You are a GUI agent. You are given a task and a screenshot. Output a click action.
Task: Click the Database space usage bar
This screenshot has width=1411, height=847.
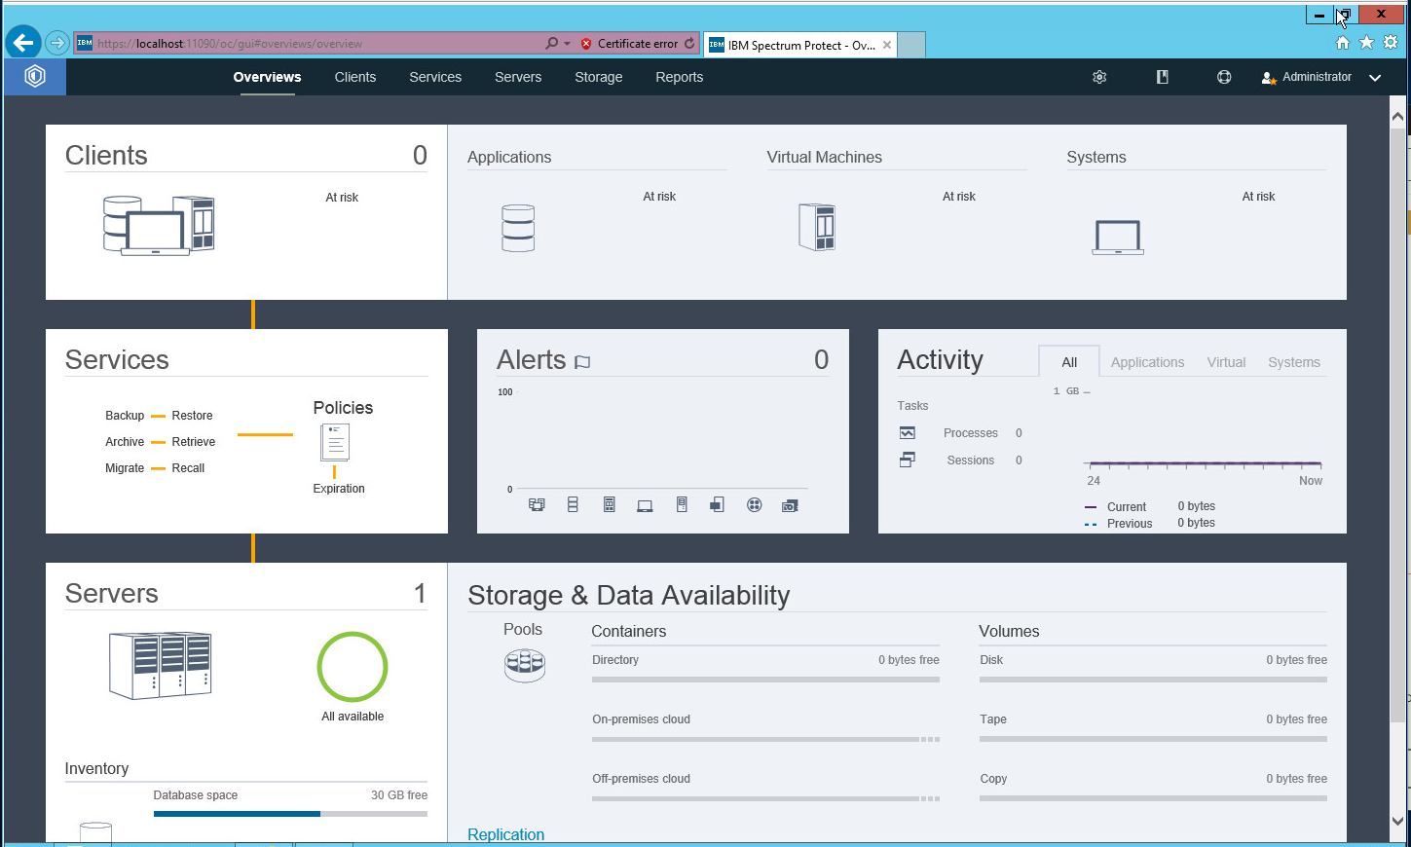coord(290,813)
